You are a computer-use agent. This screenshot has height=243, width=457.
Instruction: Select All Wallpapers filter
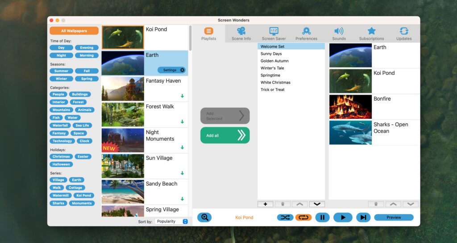coord(74,31)
